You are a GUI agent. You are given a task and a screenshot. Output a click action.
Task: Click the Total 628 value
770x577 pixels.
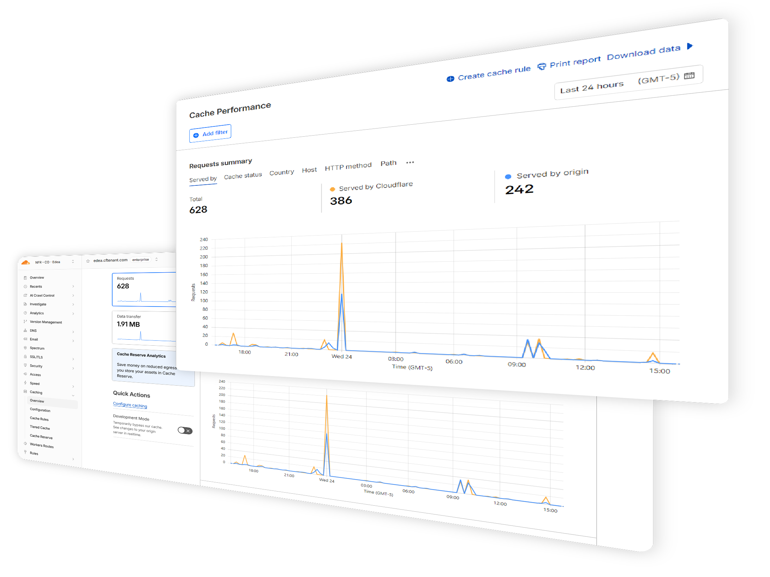point(198,210)
